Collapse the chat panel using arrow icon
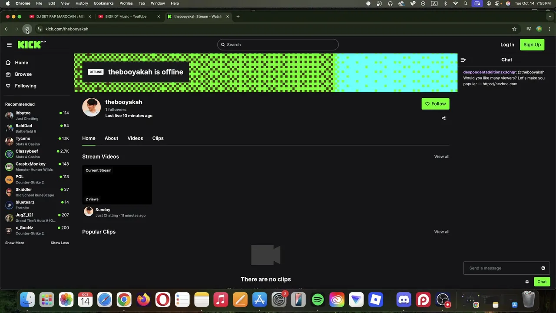 click(463, 60)
